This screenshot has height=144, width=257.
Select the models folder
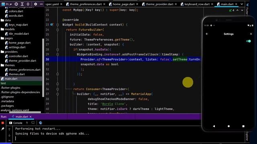coord(8,29)
